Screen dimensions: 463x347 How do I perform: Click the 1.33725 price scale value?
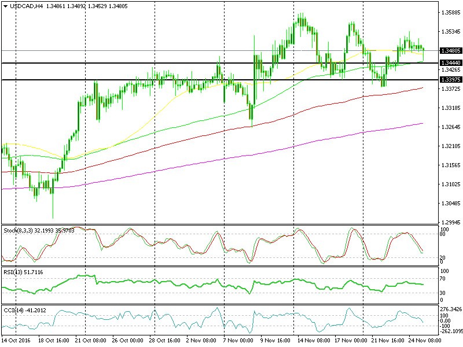(451, 89)
